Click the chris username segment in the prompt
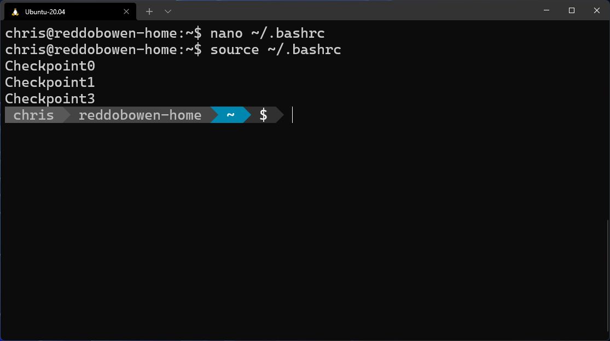The image size is (610, 341). coord(33,115)
